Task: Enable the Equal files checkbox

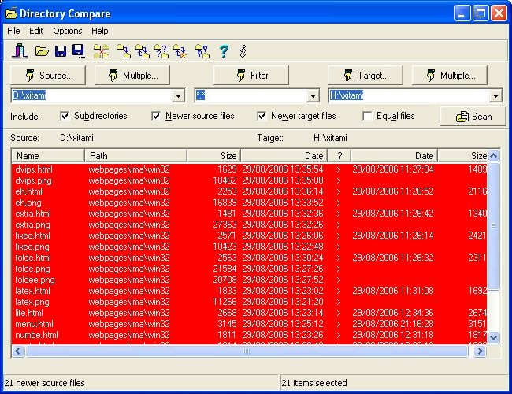Action: click(x=367, y=116)
